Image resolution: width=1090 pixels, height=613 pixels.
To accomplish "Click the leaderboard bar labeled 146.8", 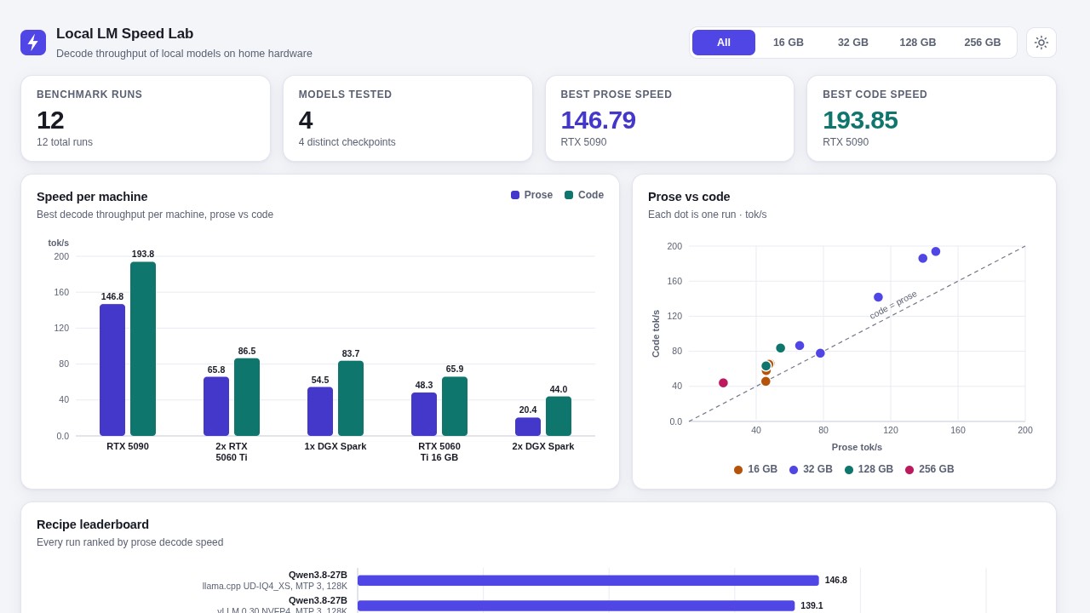I will tap(588, 581).
